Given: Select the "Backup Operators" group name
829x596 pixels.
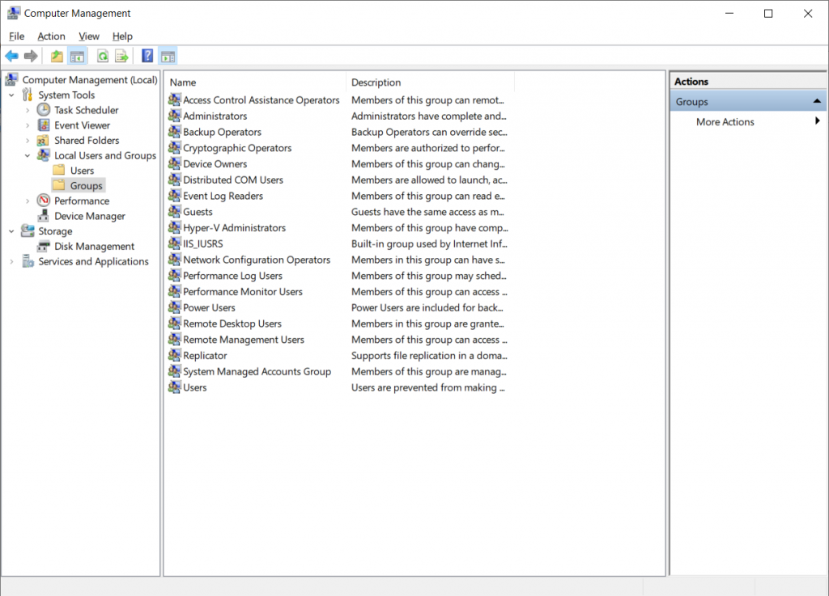Looking at the screenshot, I should 222,132.
